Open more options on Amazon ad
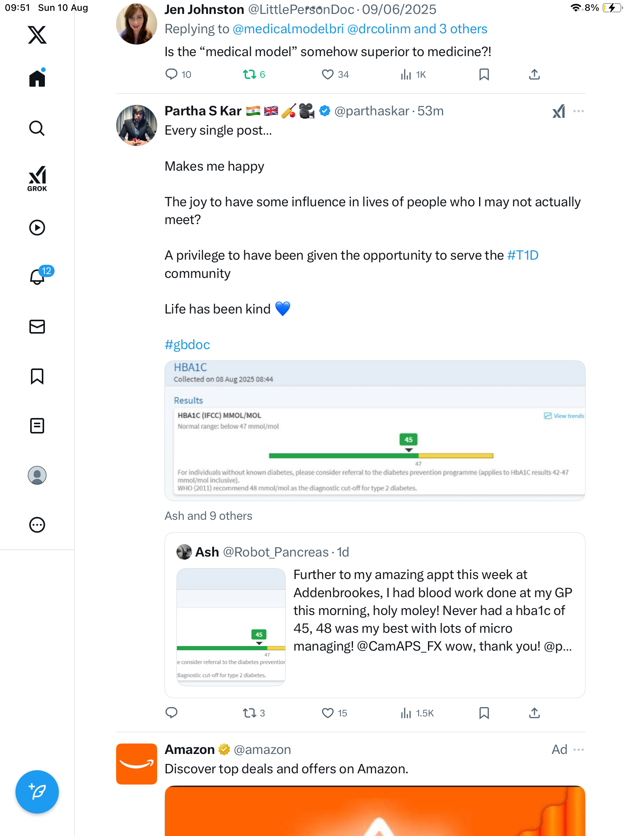This screenshot has height=836, width=627. pos(579,750)
